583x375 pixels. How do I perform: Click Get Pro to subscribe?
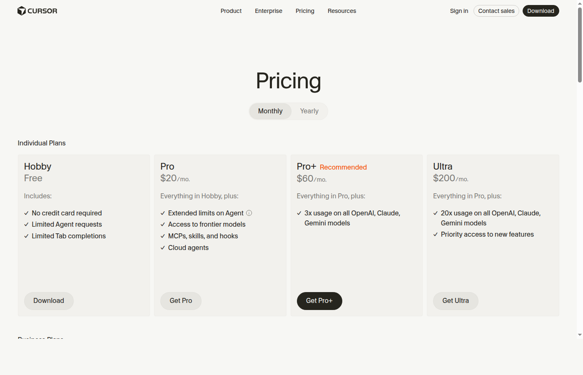coord(181,300)
